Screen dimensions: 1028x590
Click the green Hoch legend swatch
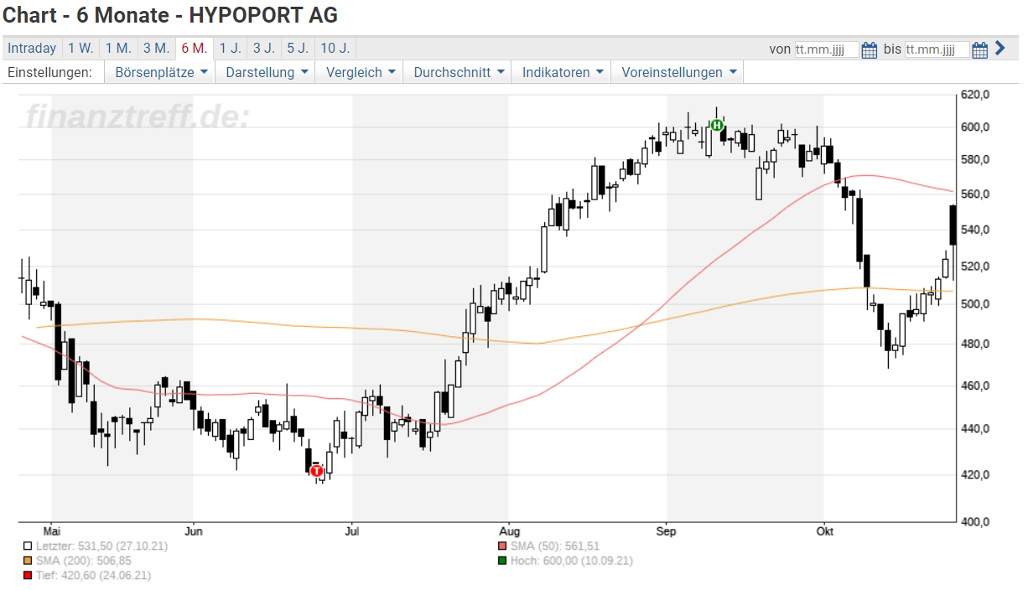(x=502, y=561)
